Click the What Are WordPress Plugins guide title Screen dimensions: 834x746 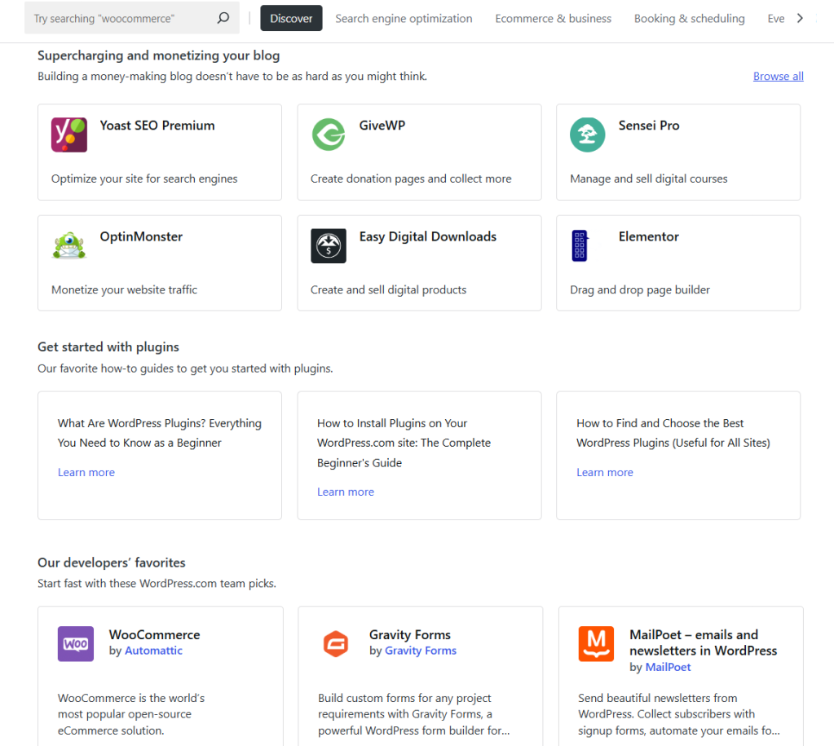(160, 433)
